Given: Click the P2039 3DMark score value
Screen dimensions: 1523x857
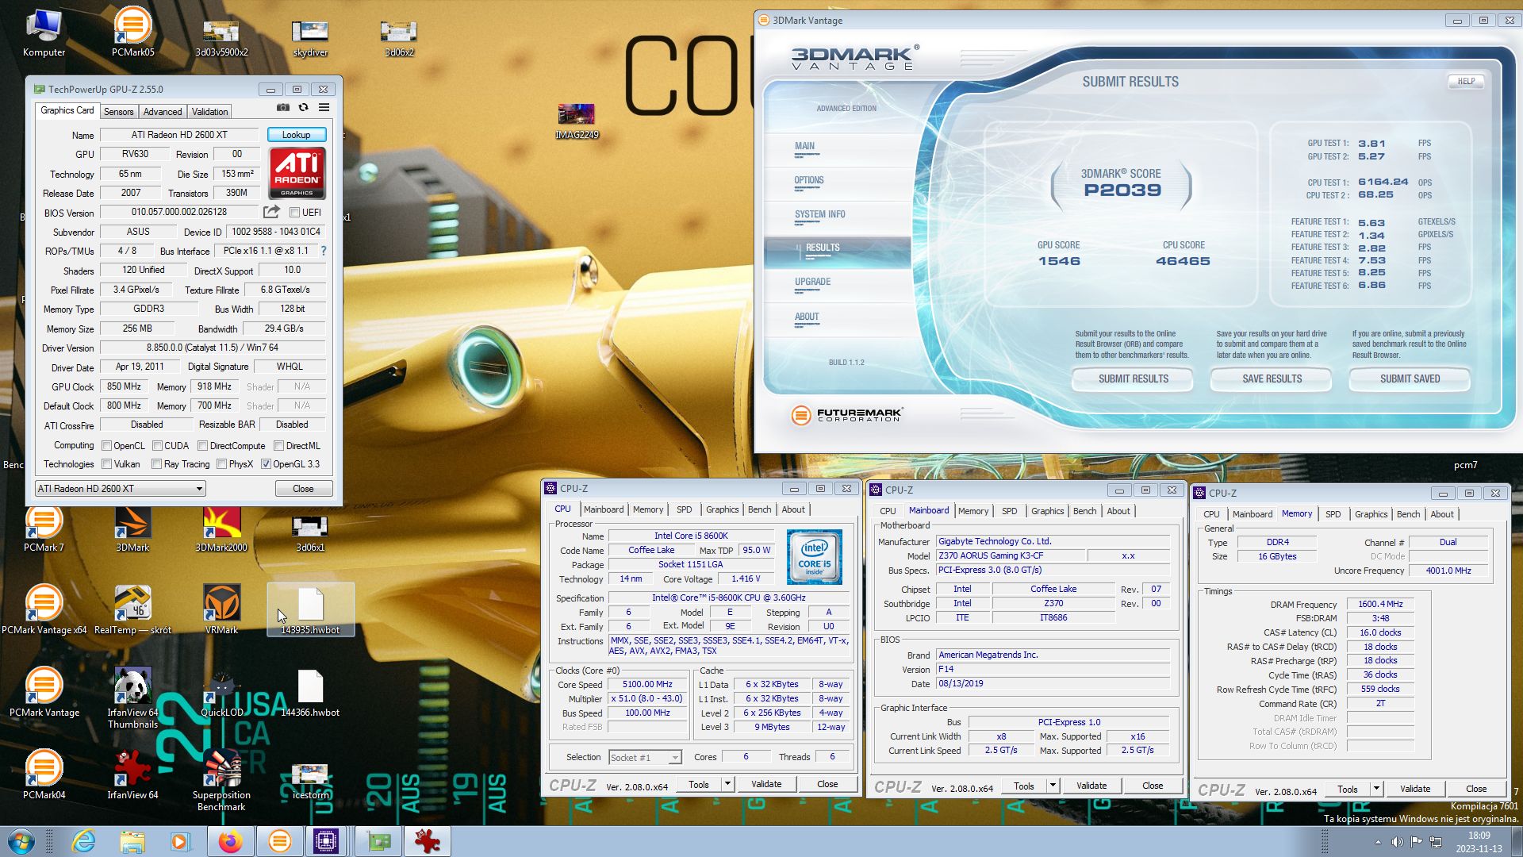Looking at the screenshot, I should 1122,190.
